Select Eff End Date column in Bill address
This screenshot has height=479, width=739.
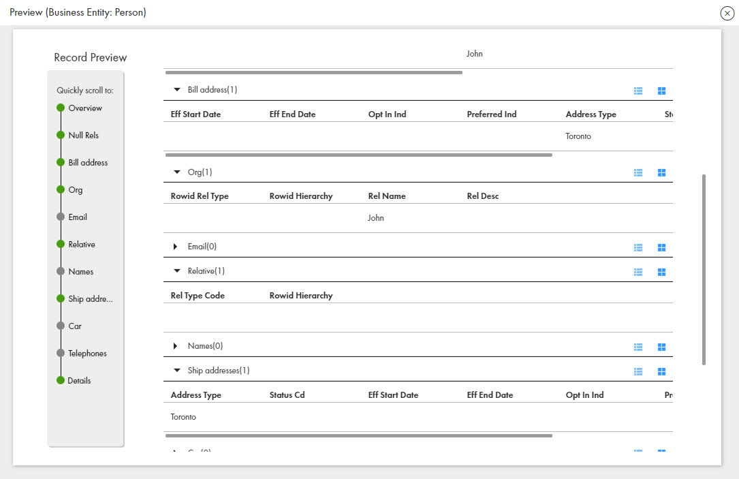[292, 114]
